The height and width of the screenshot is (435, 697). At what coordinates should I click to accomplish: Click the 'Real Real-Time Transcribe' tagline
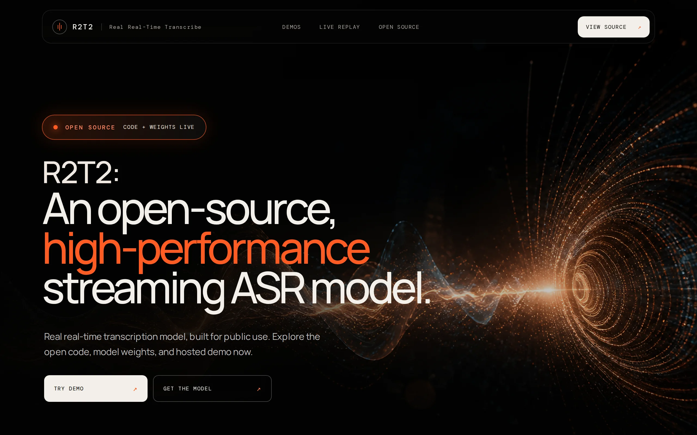tap(155, 27)
